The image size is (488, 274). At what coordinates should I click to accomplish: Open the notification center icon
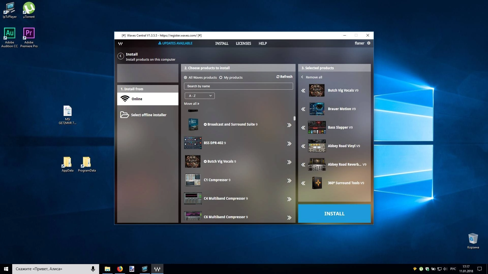480,269
